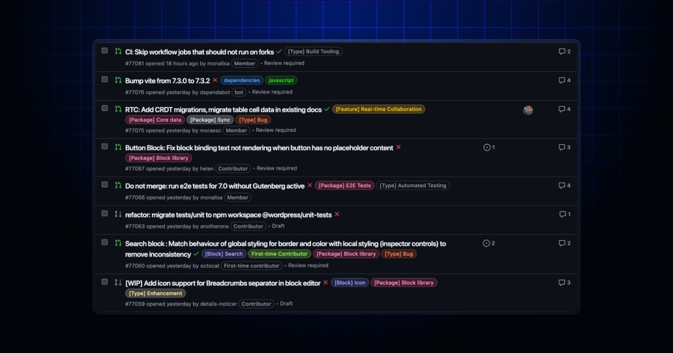Open comments on RTC: Add CRDT migrations PR
Screen dimensions: 673x353
tap(564, 109)
